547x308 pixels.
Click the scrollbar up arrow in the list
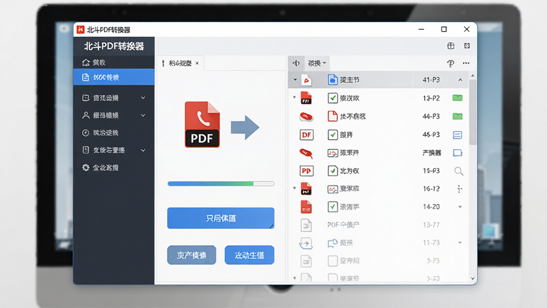[x=473, y=75]
